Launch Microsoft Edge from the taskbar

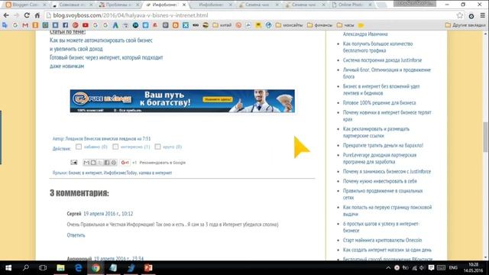(78, 268)
